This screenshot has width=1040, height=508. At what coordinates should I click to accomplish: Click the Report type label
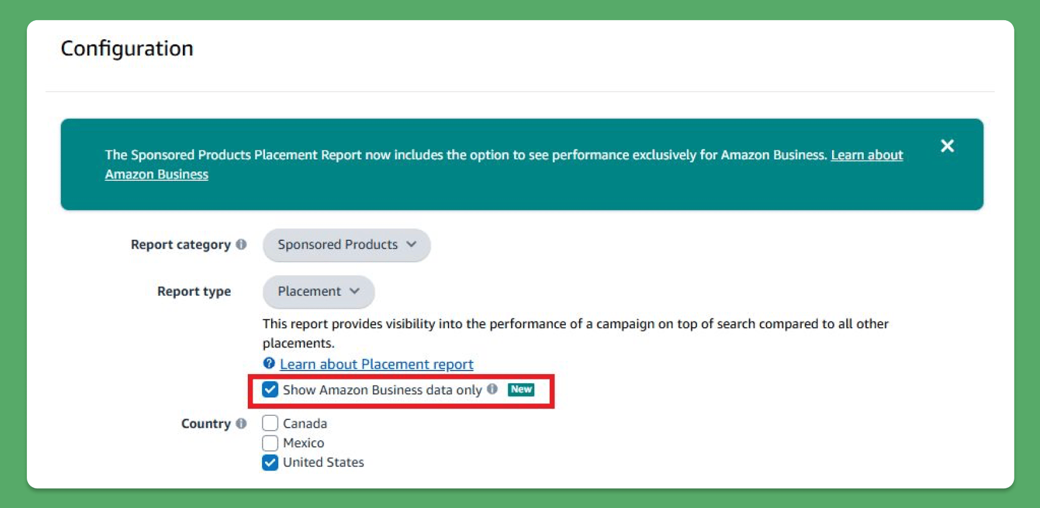(194, 291)
